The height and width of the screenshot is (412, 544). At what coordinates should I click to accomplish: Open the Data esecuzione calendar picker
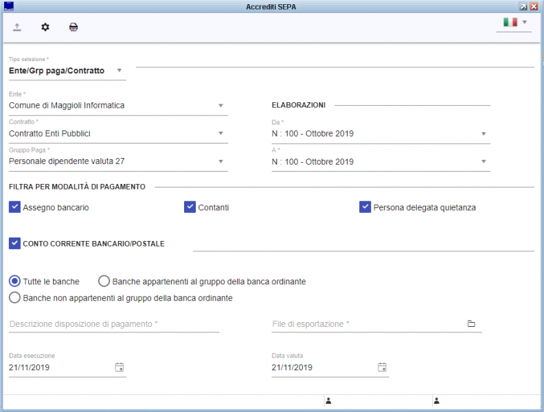[x=119, y=367]
